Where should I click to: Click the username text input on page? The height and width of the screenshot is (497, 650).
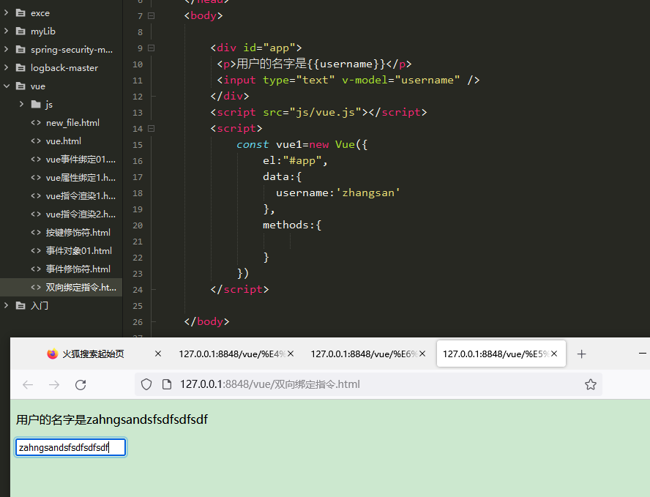[70, 447]
